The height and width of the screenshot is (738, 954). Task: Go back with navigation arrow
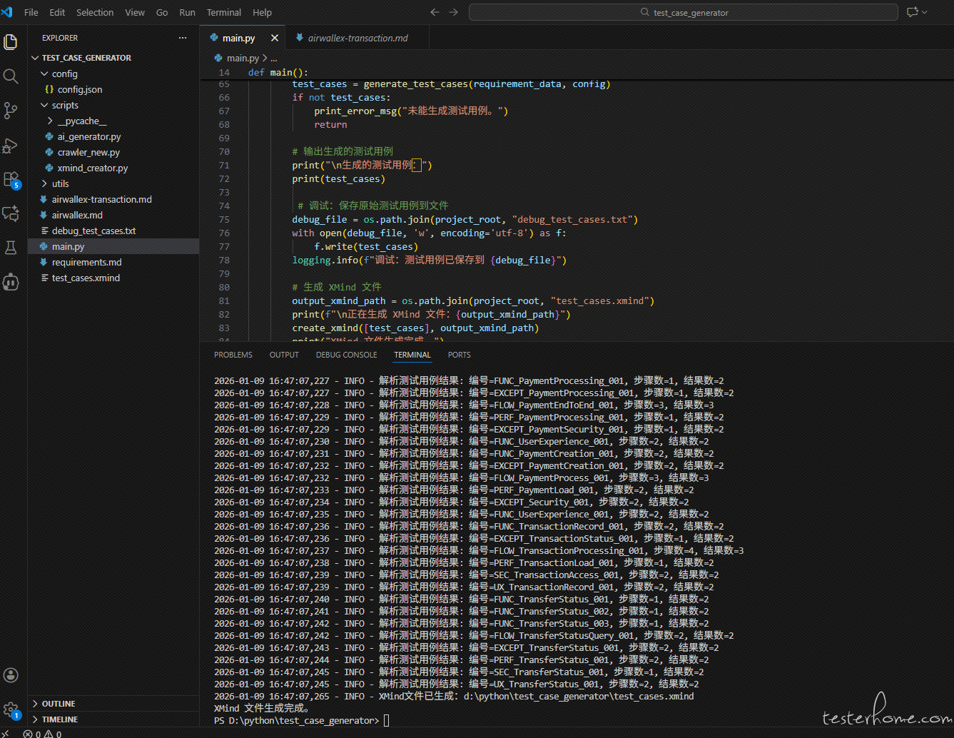pyautogui.click(x=435, y=12)
